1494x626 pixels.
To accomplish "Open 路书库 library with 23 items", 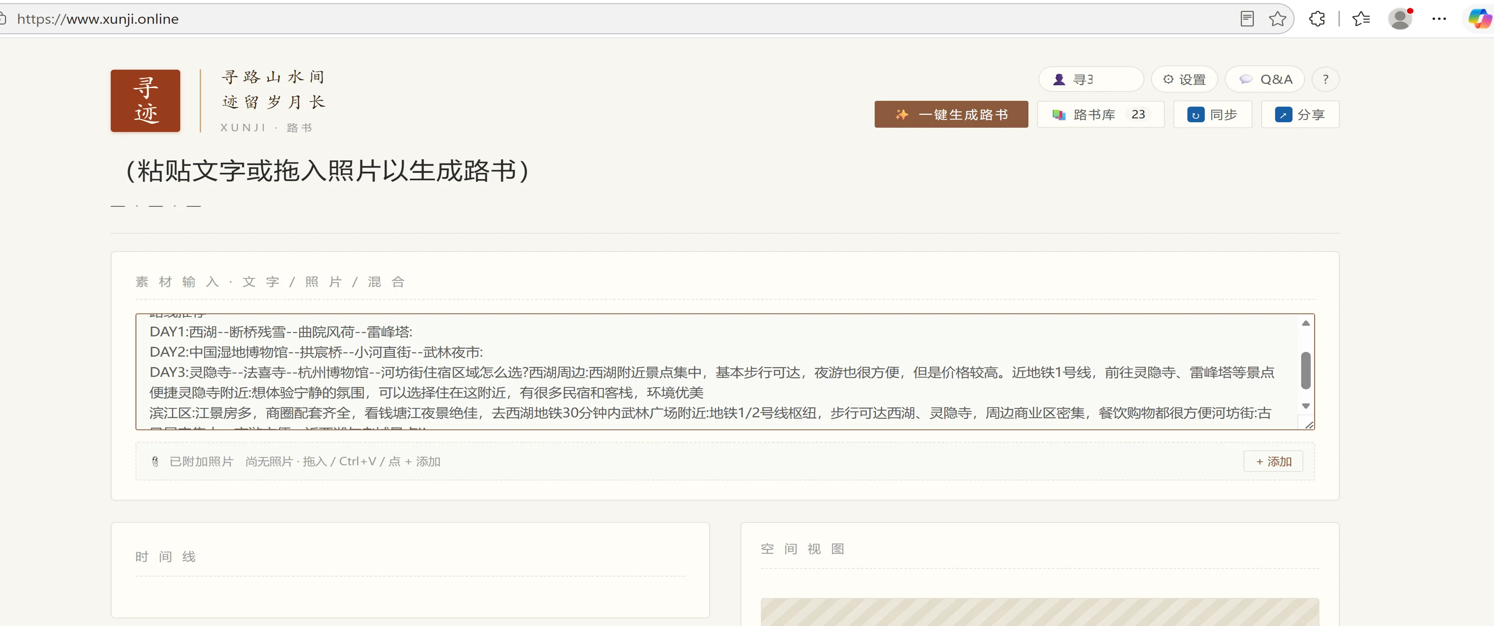I will 1100,114.
